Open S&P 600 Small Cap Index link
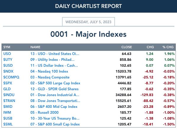177x129 pixels. (x=55, y=124)
